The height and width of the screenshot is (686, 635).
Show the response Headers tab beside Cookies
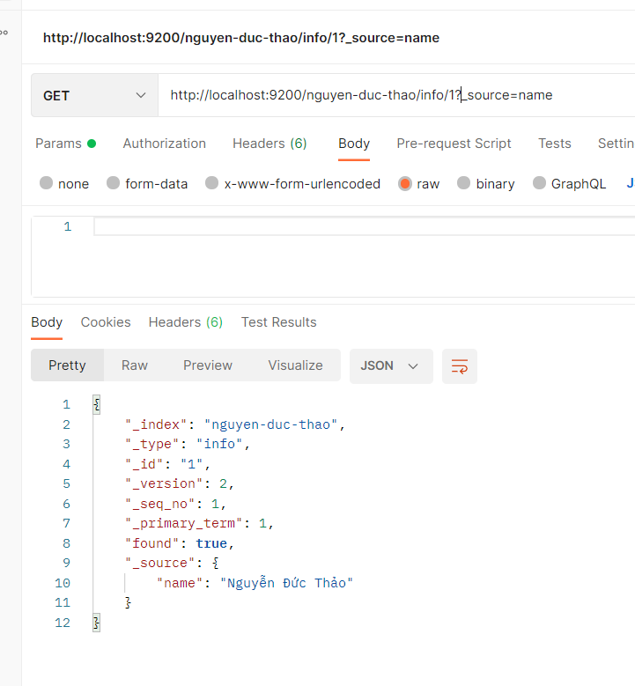pyautogui.click(x=185, y=322)
